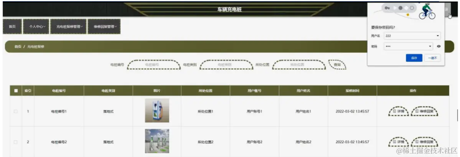This screenshot has height=157, width=460.
Task: Go to the 首页 navigation menu item
Action: [x=12, y=26]
